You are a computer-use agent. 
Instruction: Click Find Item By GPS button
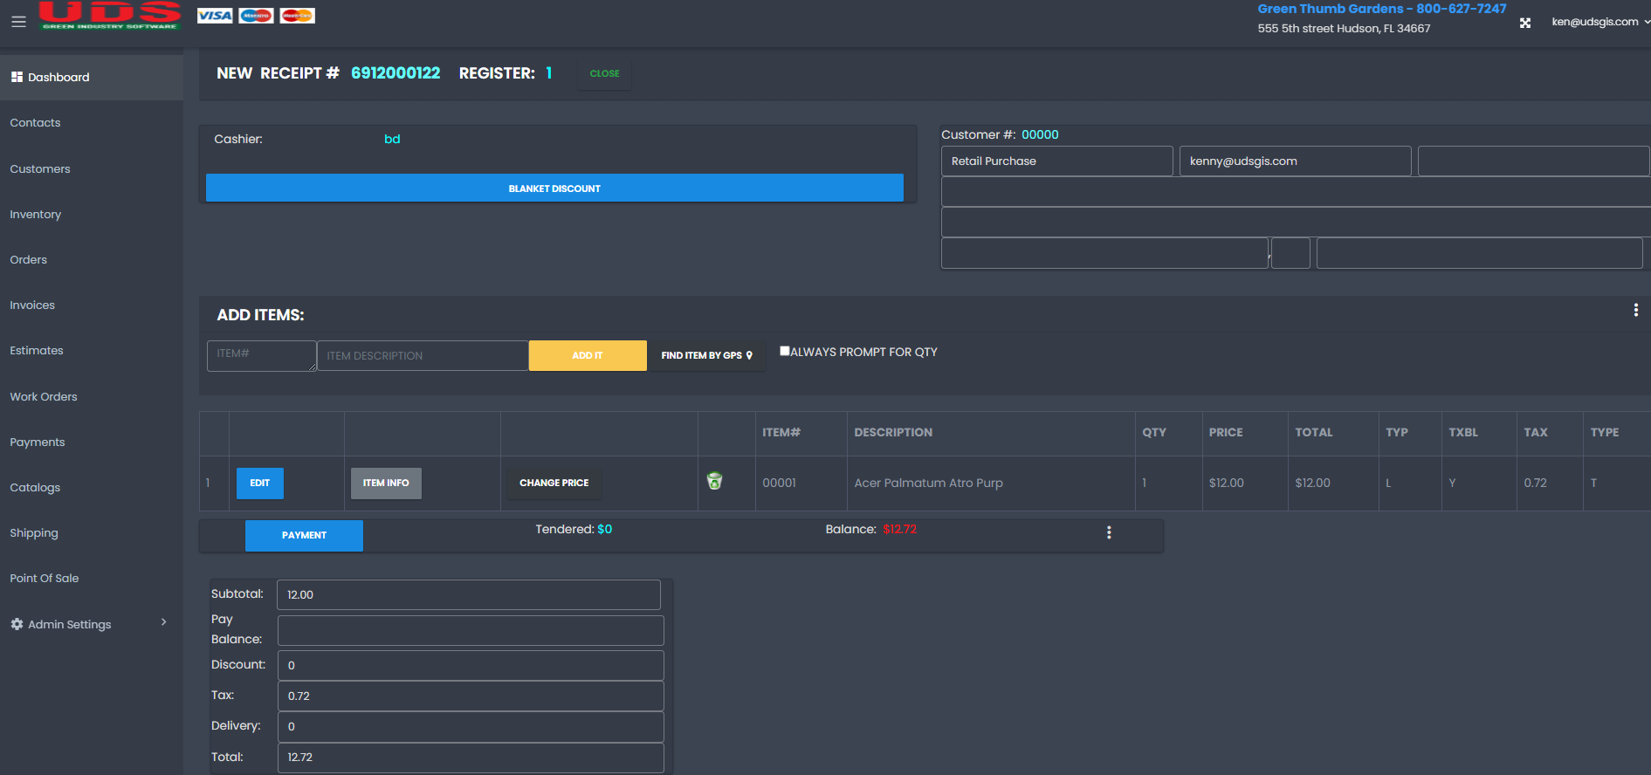[x=706, y=355]
